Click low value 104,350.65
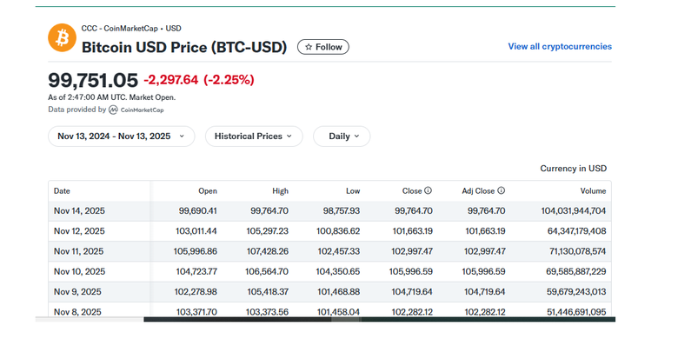The image size is (678, 339). click(x=339, y=271)
